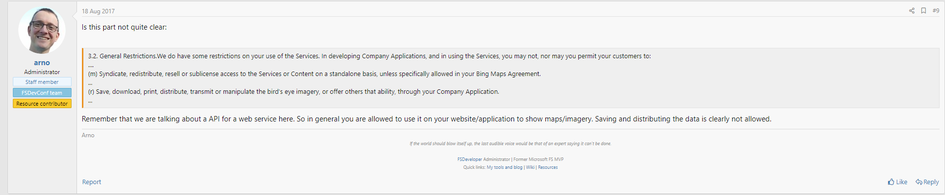Click 'FSDeveloper Administrator | Former Microsoft FS MVP' text
The width and height of the screenshot is (945, 195).
(510, 159)
